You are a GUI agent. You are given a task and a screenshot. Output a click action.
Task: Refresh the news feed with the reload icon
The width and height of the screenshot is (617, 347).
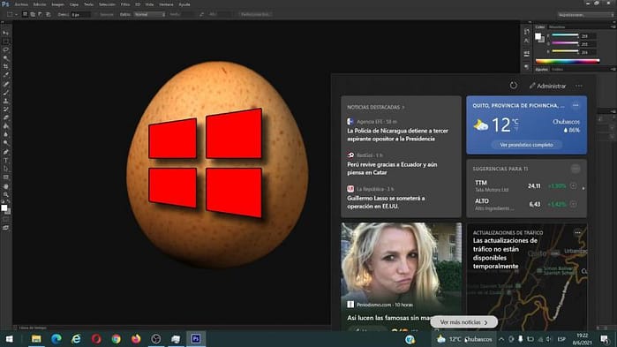point(513,86)
